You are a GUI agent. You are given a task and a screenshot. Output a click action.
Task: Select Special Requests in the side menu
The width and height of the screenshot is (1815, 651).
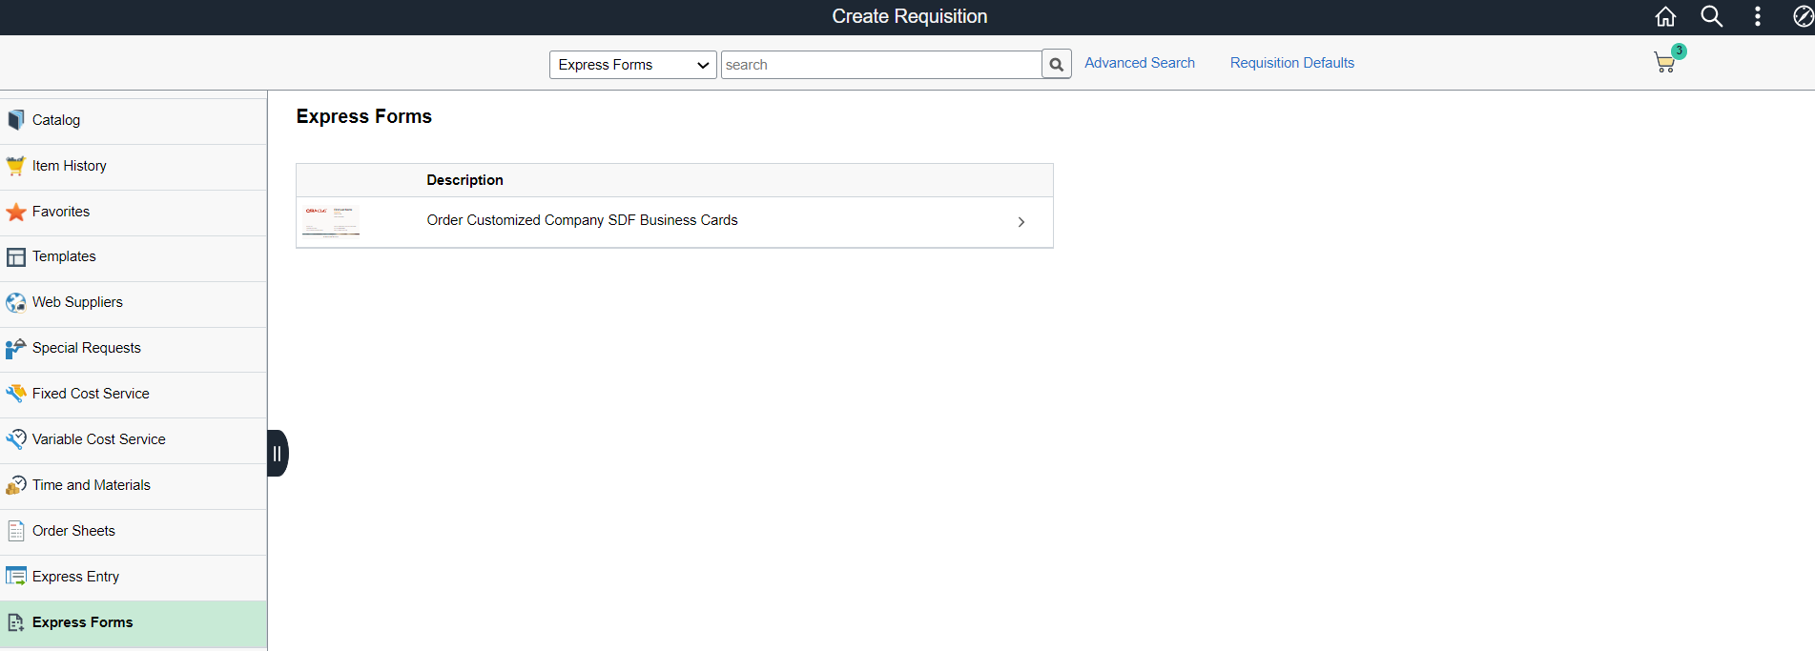[x=134, y=349]
